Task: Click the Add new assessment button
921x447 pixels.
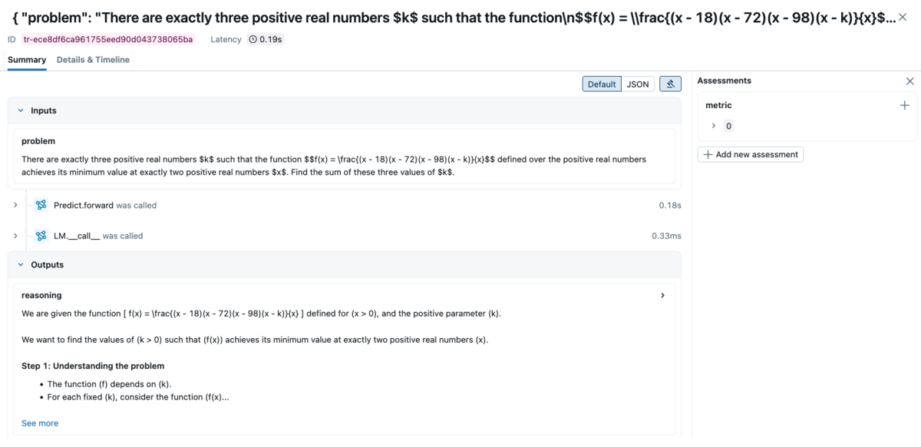Action: [751, 155]
